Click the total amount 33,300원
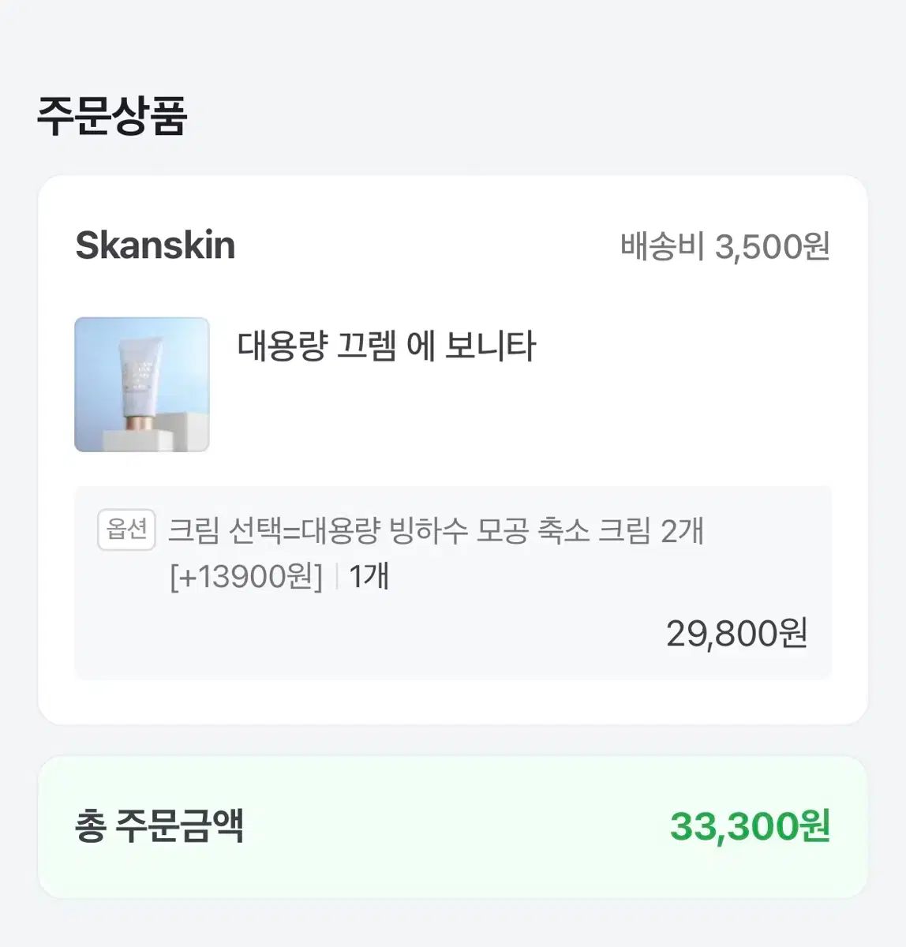The width and height of the screenshot is (906, 947). tap(750, 826)
